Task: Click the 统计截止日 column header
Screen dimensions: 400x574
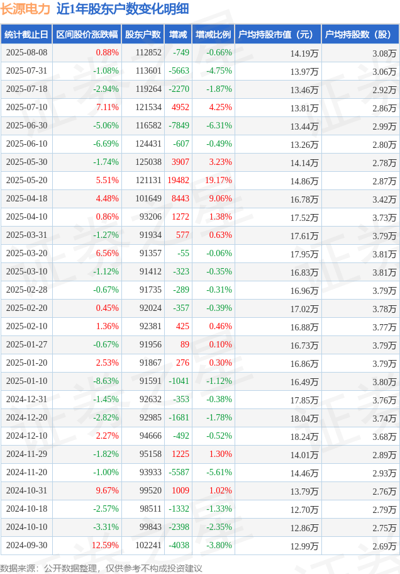Action: coord(26,35)
